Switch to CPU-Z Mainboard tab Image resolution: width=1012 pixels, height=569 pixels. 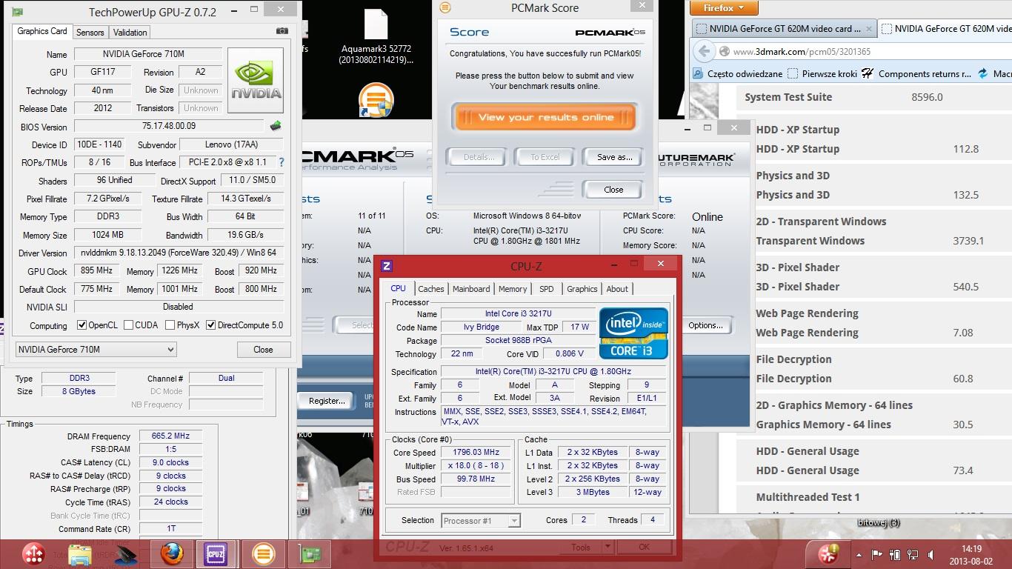click(471, 289)
